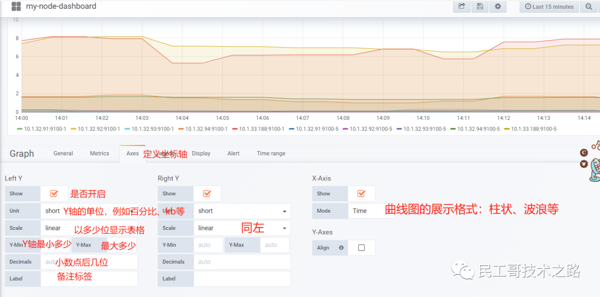This screenshot has height=297, width=600.
Task: Click the 14:10 x-axis time label
Action: pos(423,118)
